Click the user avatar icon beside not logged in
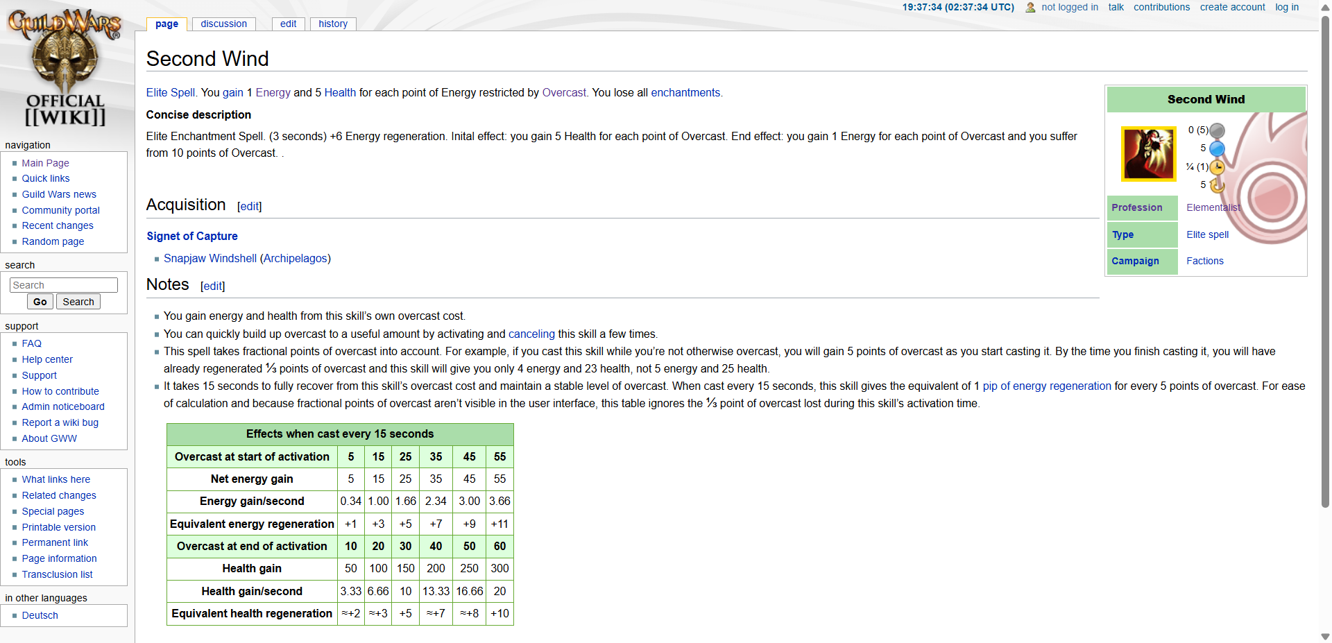 [x=1030, y=8]
